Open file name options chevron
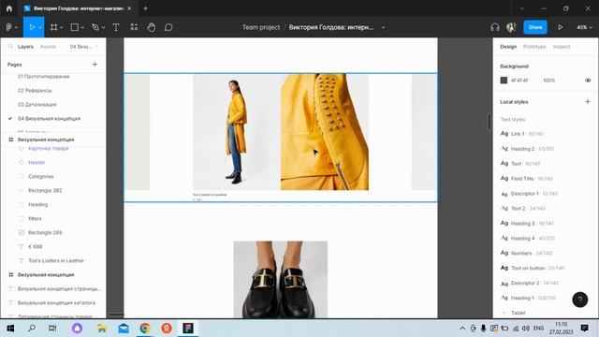 [x=383, y=27]
